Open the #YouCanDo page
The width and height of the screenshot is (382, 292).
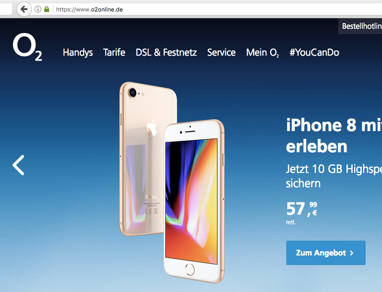(x=314, y=52)
